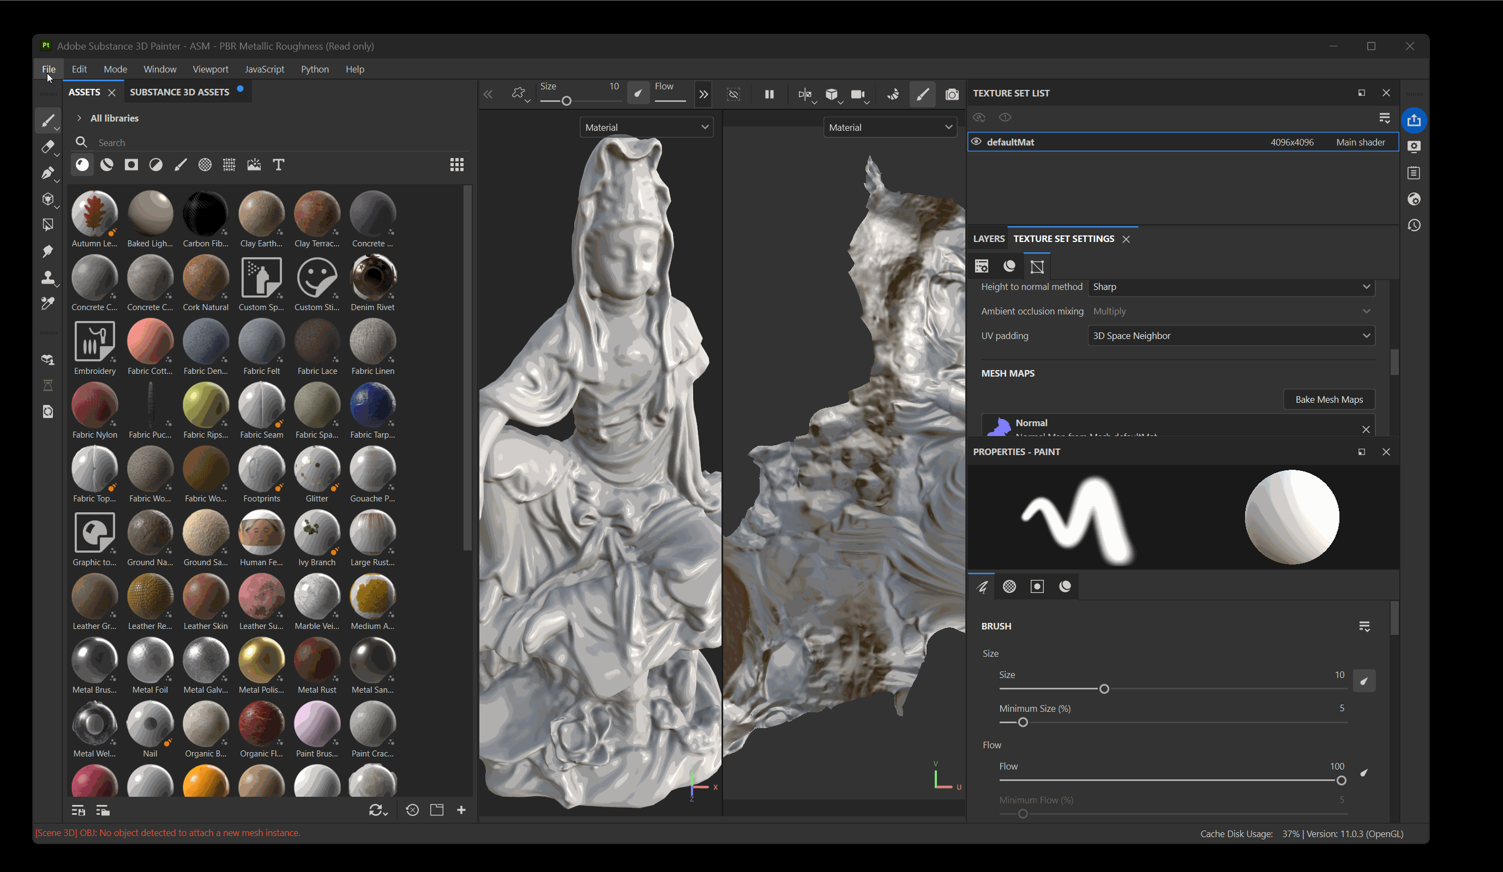The image size is (1503, 872).
Task: Pause the viewport rendering
Action: point(769,94)
